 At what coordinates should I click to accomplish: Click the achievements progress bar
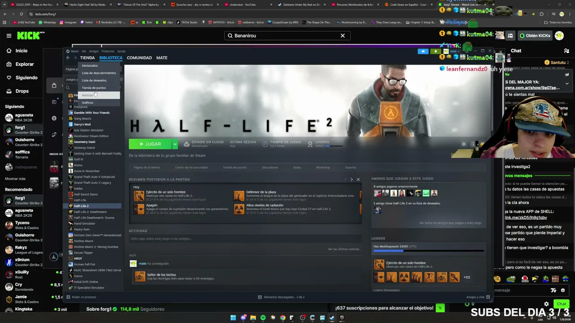pyautogui.click(x=429, y=251)
